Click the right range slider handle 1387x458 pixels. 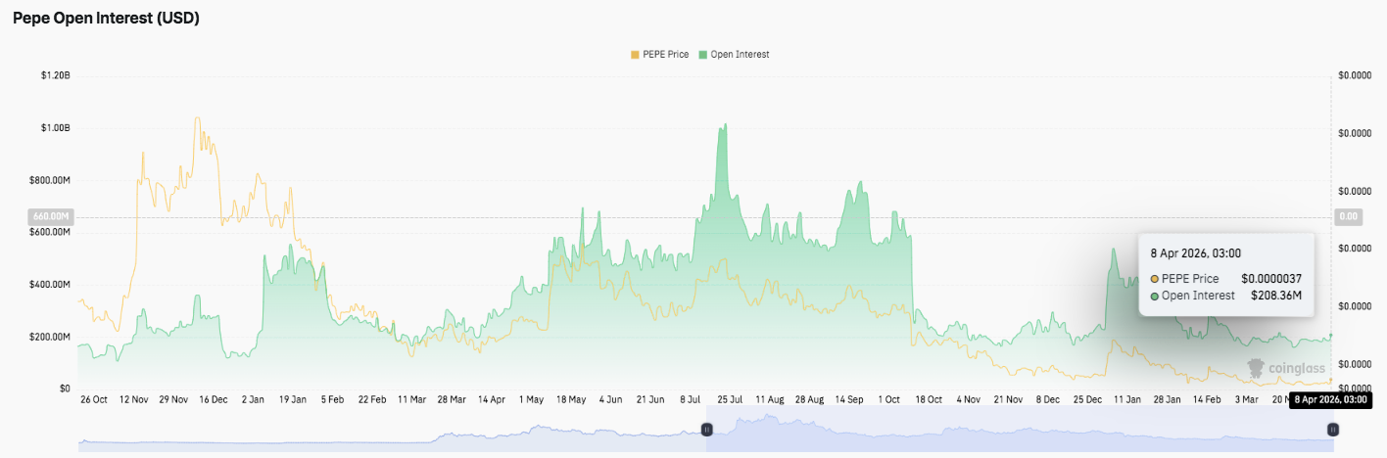pos(1332,430)
